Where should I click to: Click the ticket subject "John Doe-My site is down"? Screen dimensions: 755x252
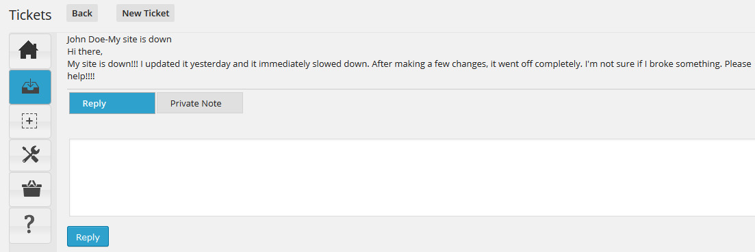click(119, 40)
